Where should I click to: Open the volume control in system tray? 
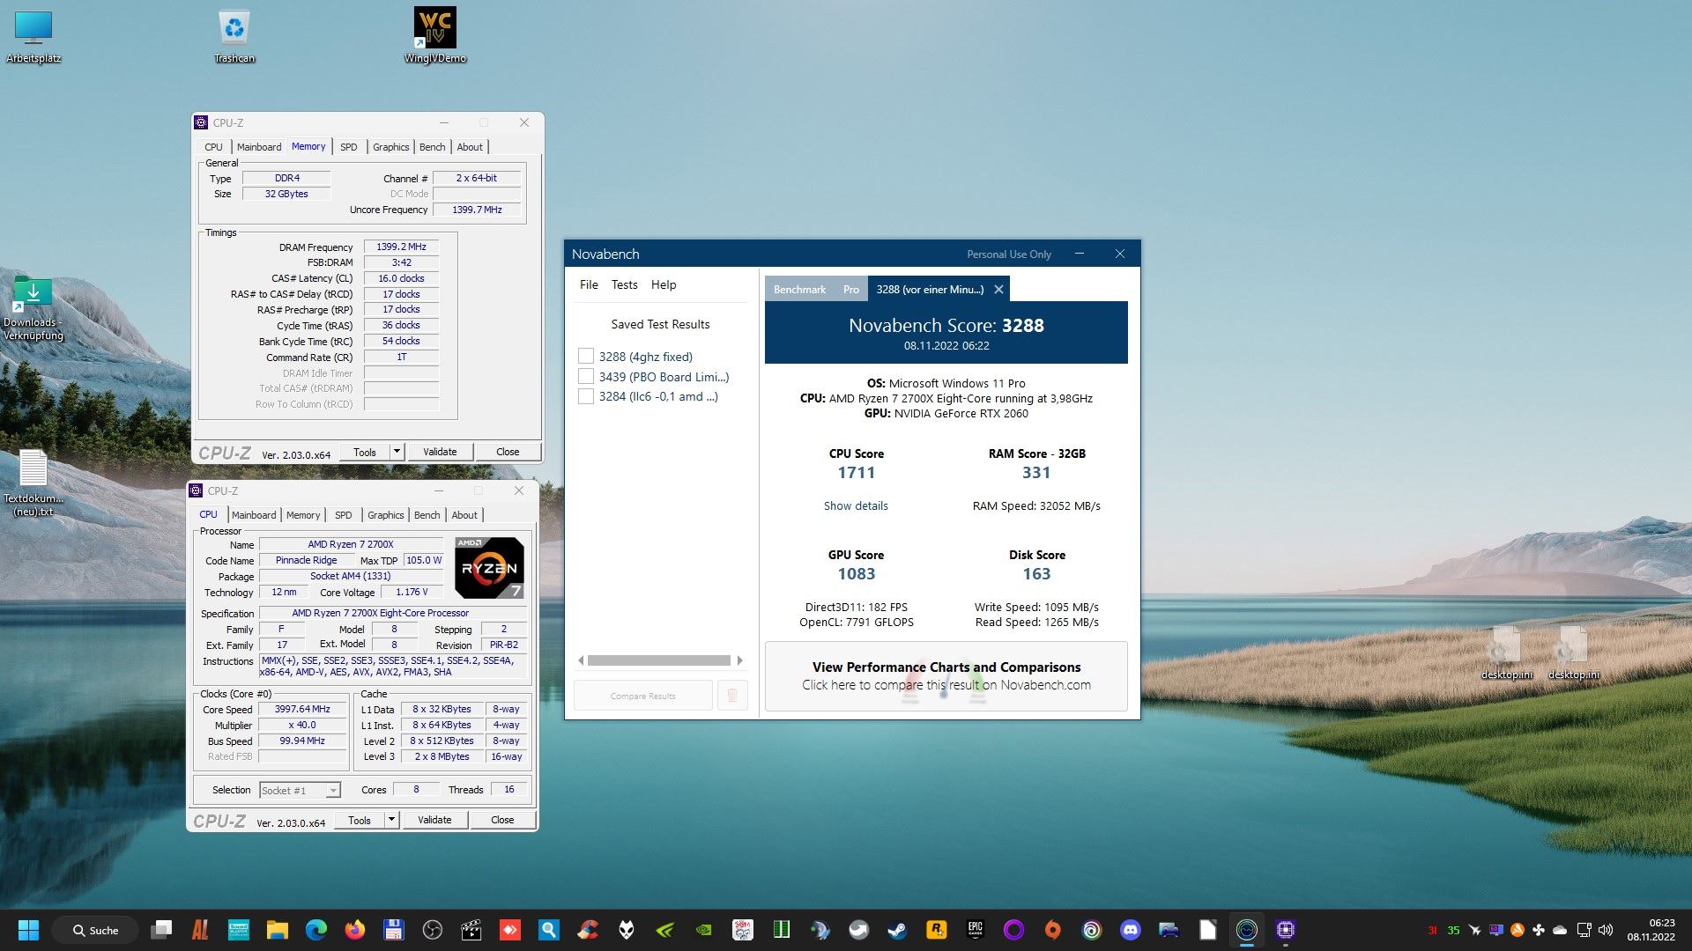point(1606,930)
